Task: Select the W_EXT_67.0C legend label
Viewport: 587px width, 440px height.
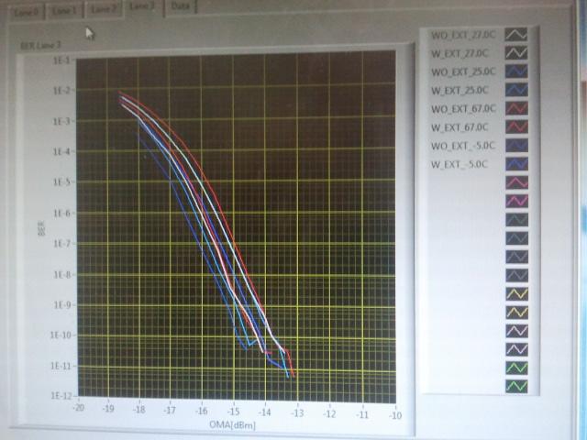Action: click(x=460, y=127)
